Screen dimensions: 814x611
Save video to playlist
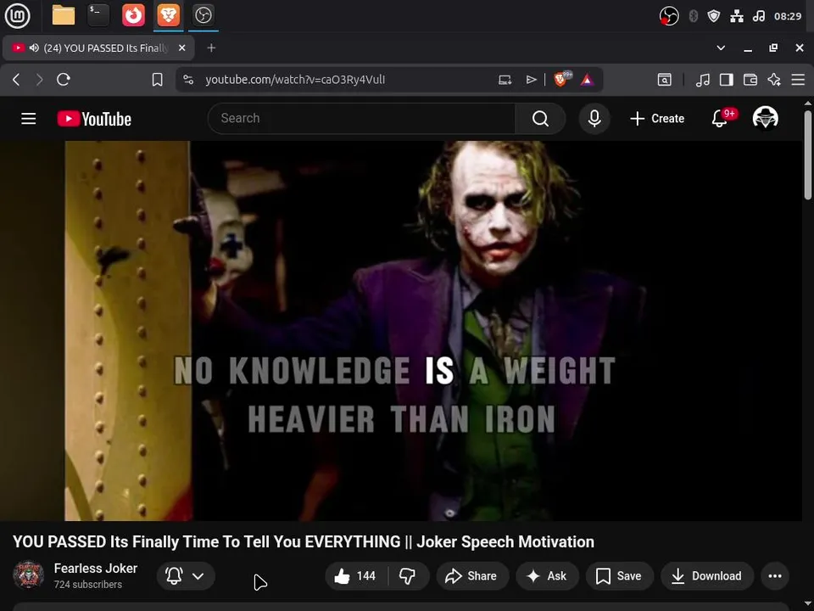coord(619,575)
